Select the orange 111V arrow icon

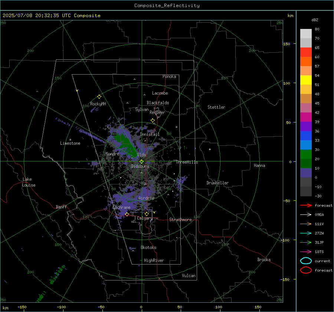tap(306, 224)
